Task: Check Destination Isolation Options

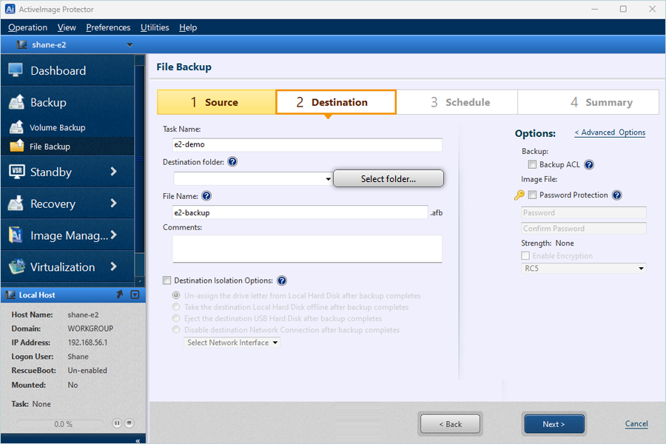Action: coord(167,280)
